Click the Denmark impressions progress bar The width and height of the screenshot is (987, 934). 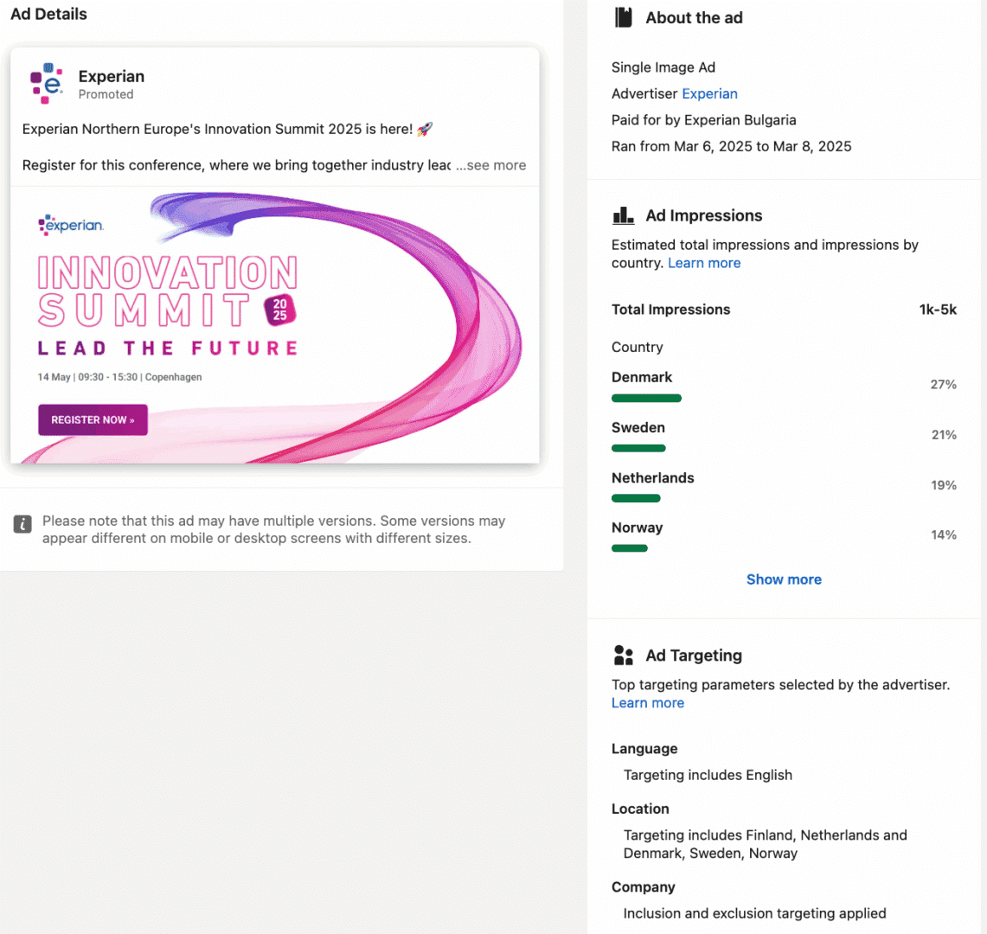pyautogui.click(x=646, y=399)
